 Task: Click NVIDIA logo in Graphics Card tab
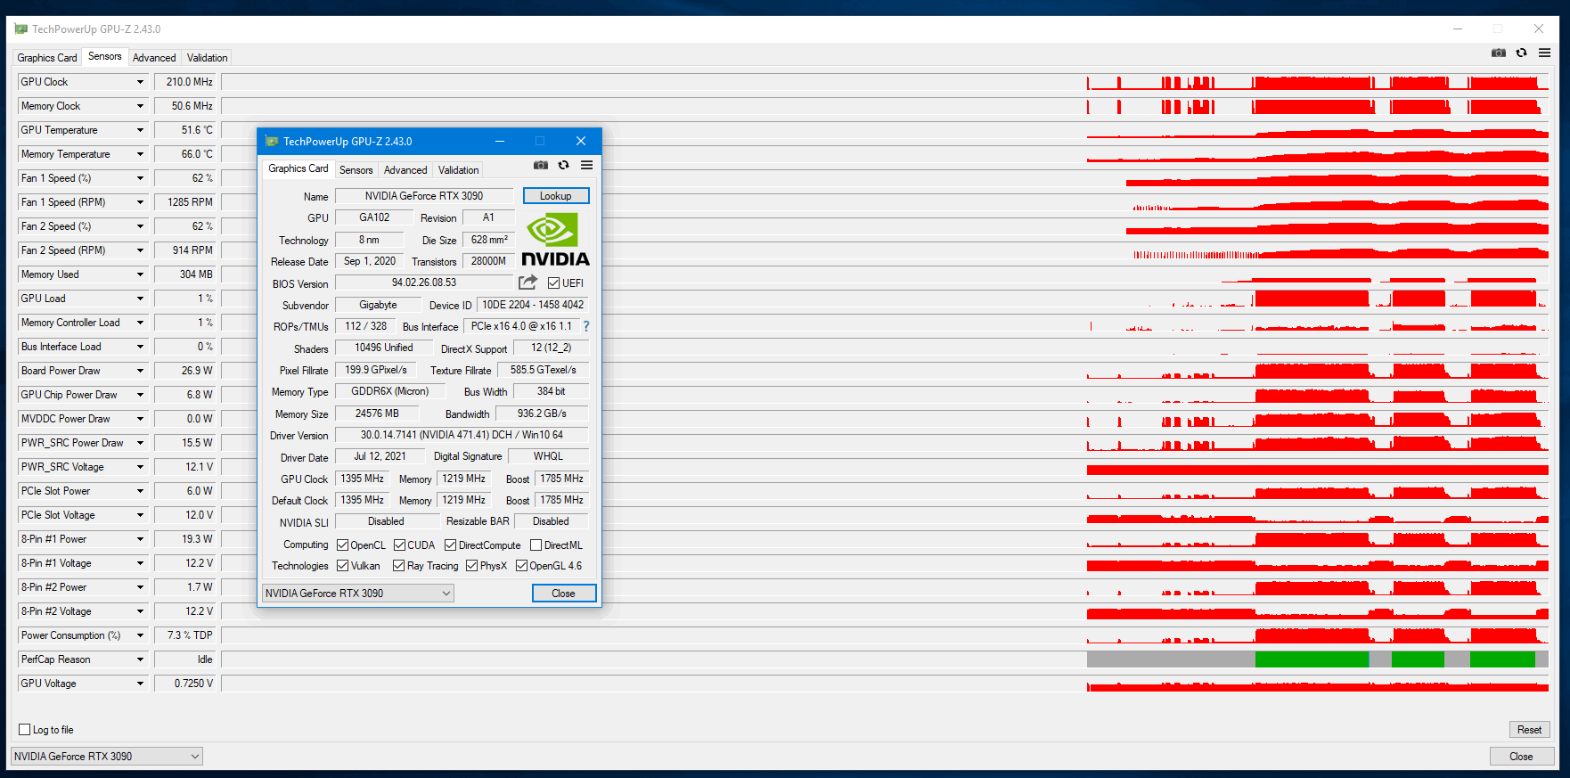click(x=555, y=239)
